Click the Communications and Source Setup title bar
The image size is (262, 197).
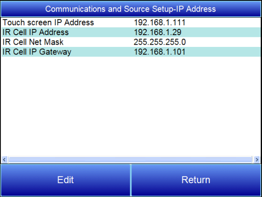(x=131, y=9)
